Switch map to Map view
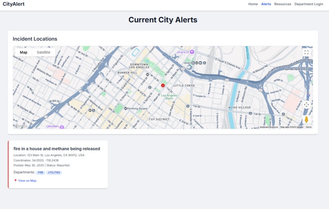The height and width of the screenshot is (209, 329). pos(24,53)
